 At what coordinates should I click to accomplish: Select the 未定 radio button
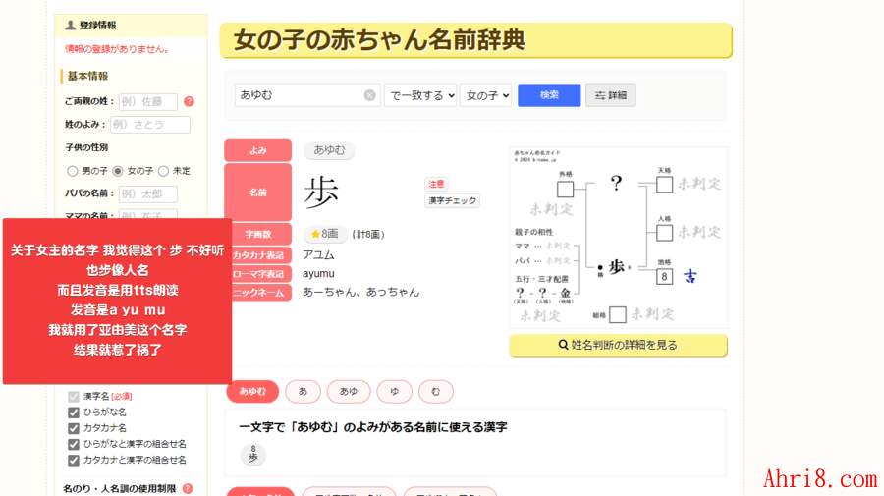pos(163,171)
